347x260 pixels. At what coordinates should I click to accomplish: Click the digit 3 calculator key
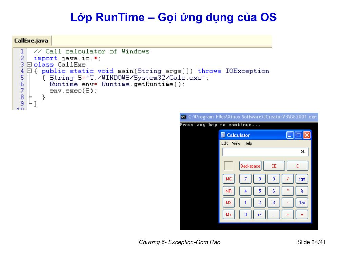(x=274, y=203)
